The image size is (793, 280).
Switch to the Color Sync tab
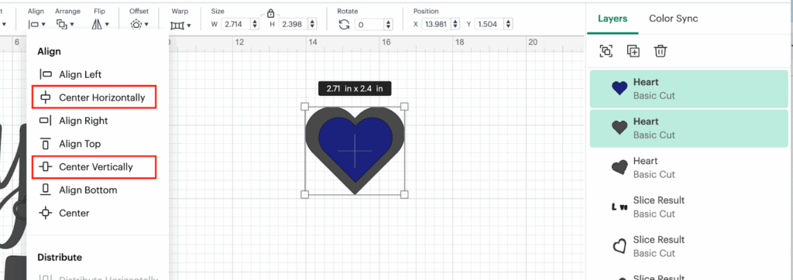[674, 19]
